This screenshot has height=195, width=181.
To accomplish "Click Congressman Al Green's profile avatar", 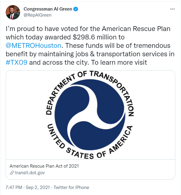I will pos(13,12).
